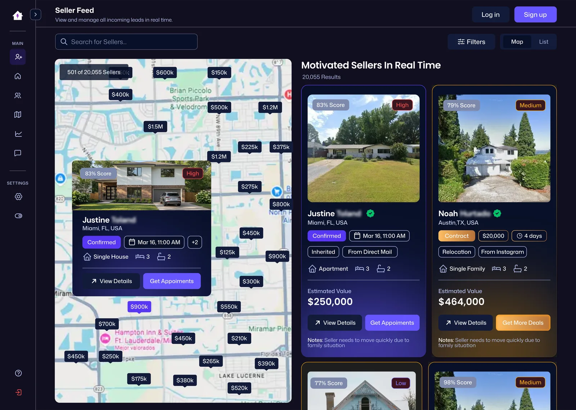This screenshot has height=410, width=576.
Task: Click Confirmed tag in the map popup
Action: click(x=102, y=242)
